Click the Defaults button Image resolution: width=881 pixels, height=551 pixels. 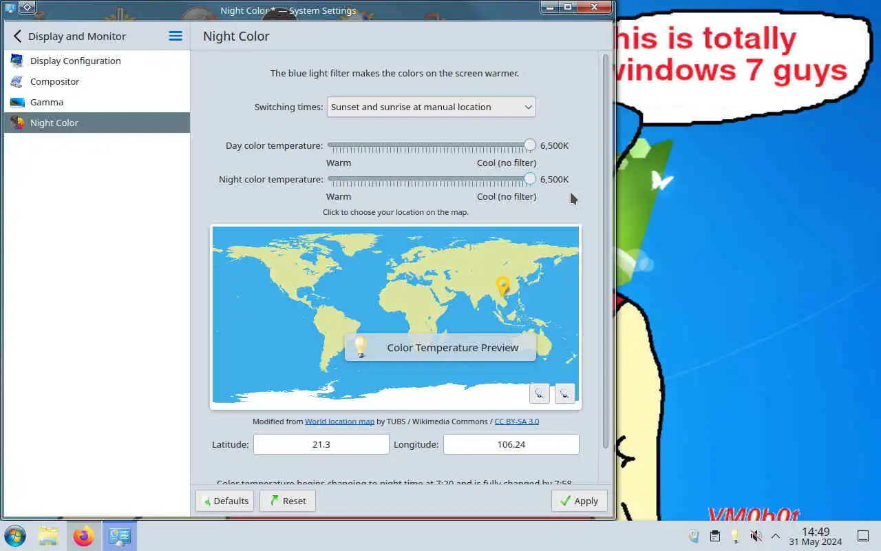tap(225, 501)
